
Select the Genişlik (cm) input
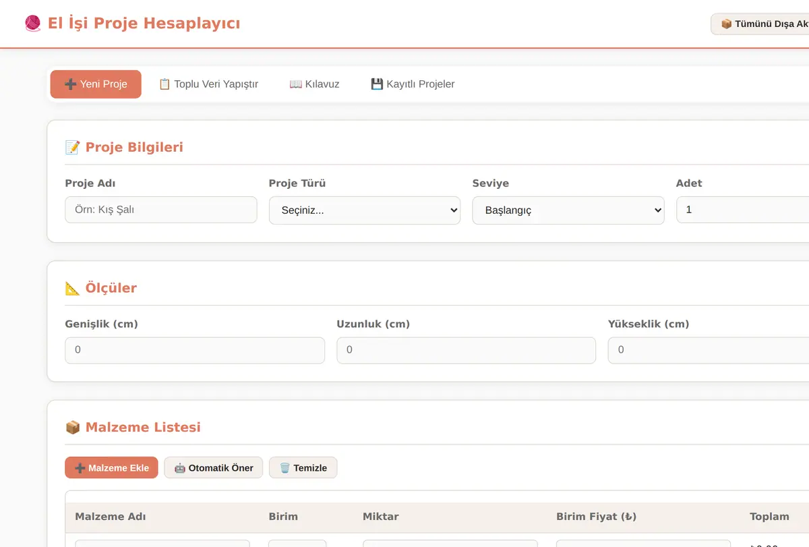click(x=195, y=350)
